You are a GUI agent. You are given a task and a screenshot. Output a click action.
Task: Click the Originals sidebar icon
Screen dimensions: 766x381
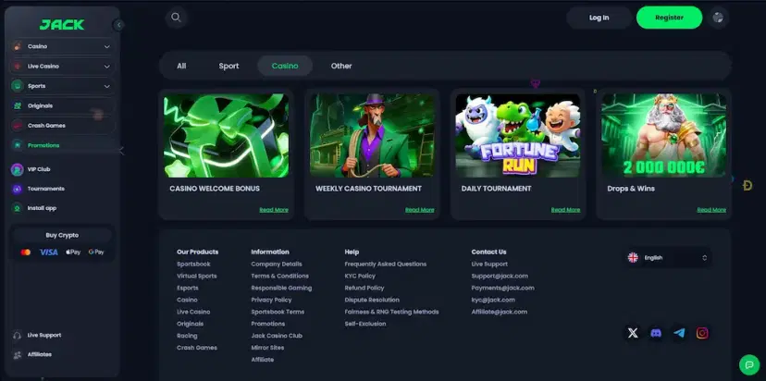[18, 105]
